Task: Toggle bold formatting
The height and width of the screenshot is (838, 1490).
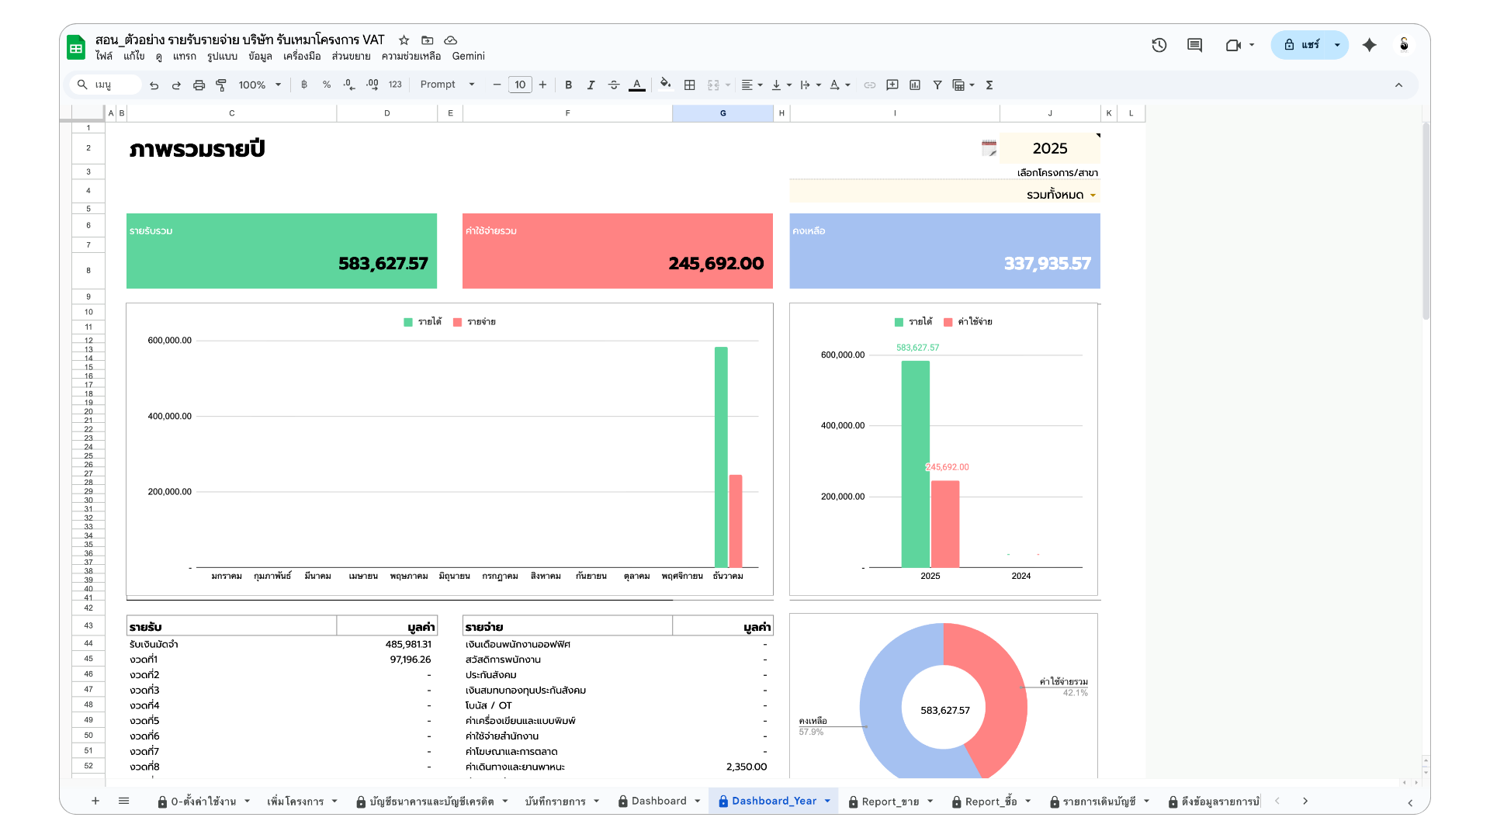Action: click(568, 85)
